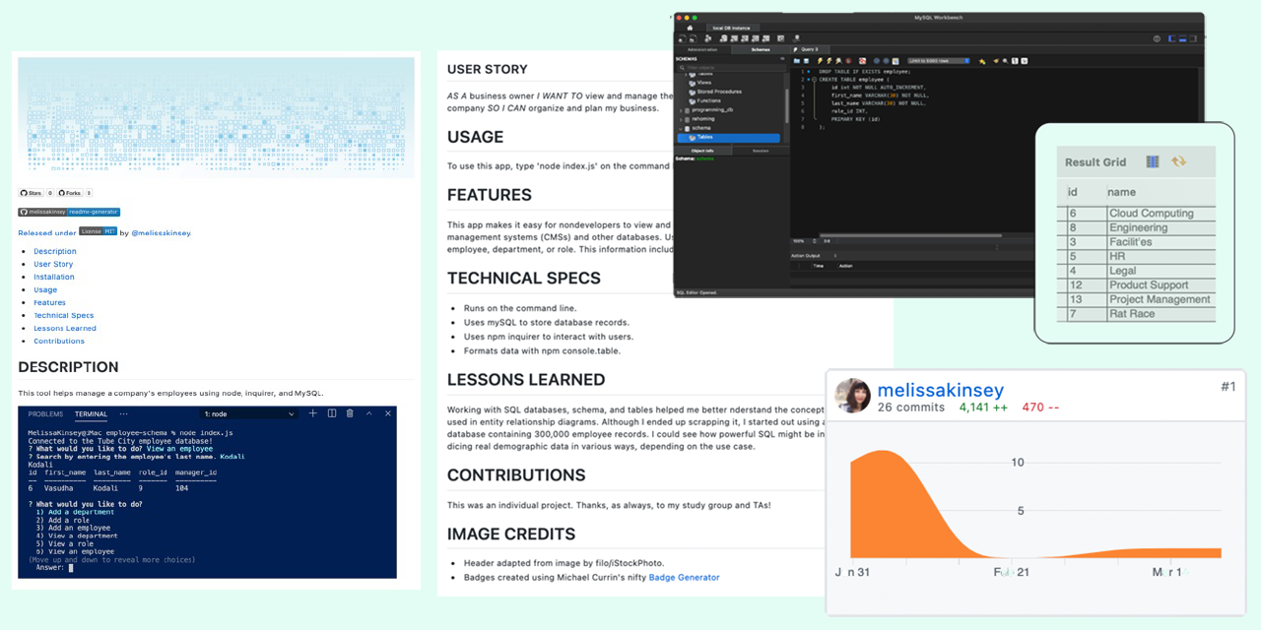Viewport: 1261px width, 630px height.
Task: Click the Explain magnifier-lightning icon
Action: pos(838,61)
